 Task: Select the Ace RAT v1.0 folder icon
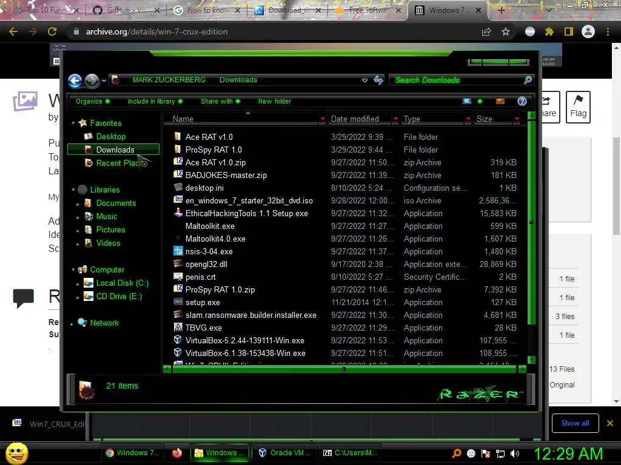(x=178, y=137)
